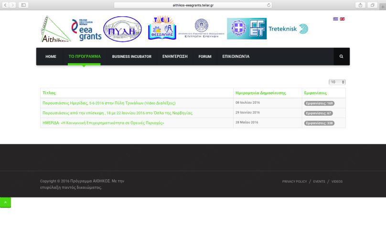Open VIDEOS footer link

(x=337, y=181)
